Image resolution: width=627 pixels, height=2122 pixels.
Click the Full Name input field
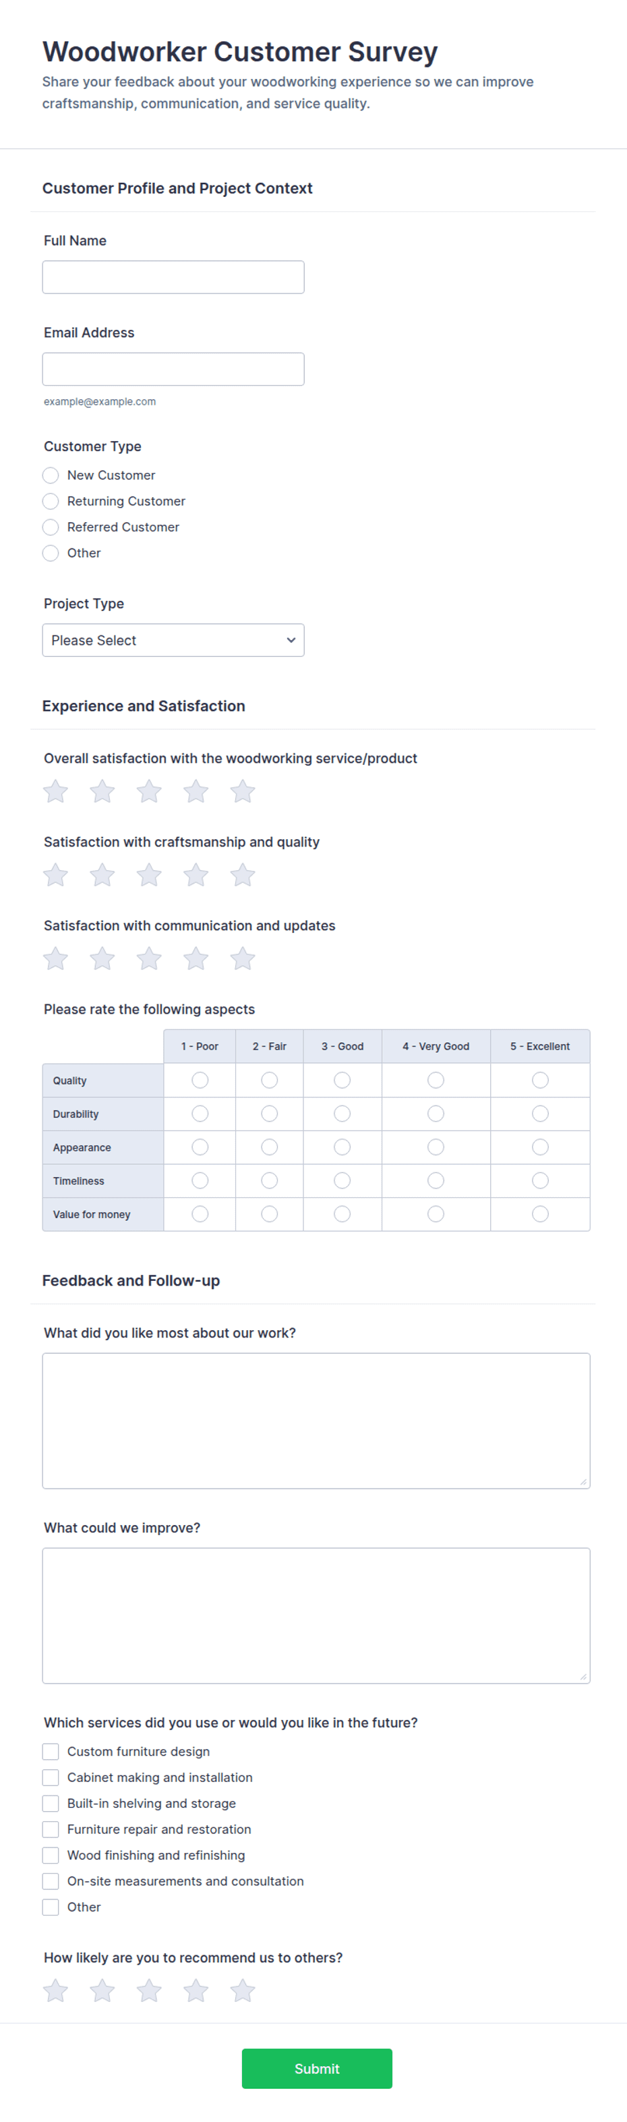(x=173, y=277)
